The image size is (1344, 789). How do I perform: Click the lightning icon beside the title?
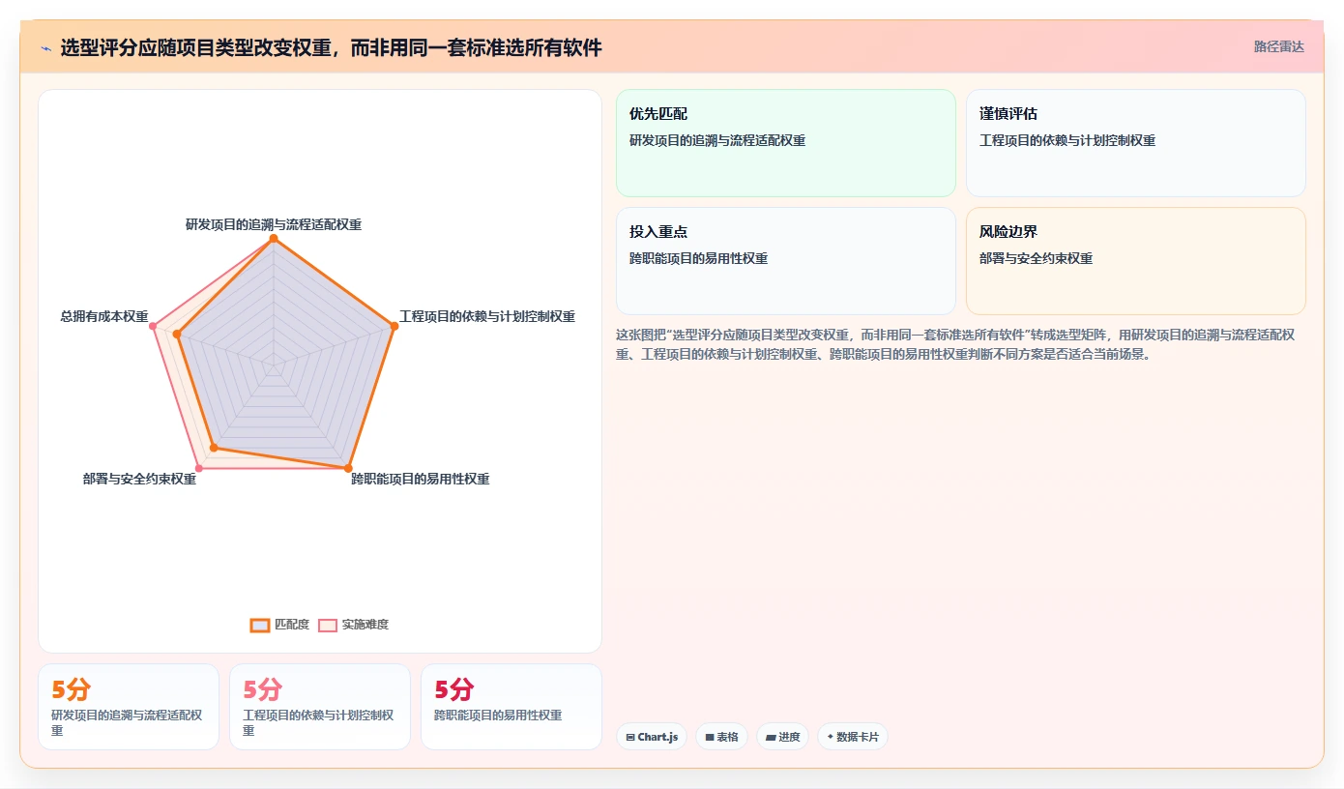click(x=45, y=47)
